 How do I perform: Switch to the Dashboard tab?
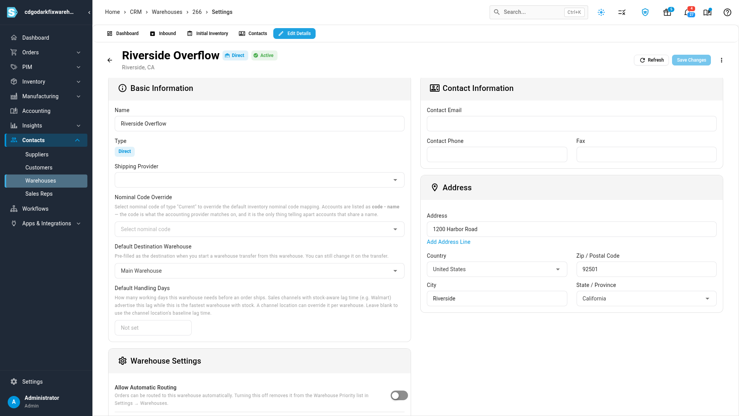[x=123, y=34]
